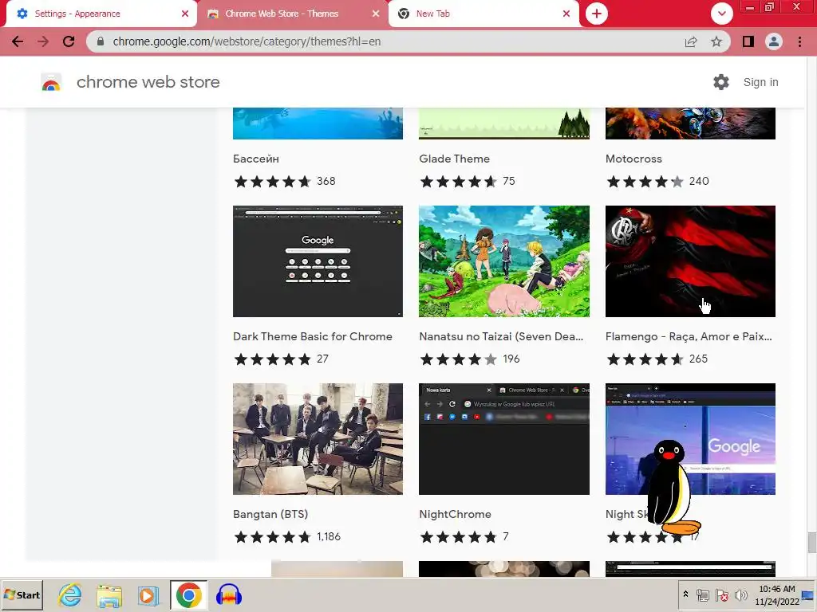Open a new tab with plus button
The height and width of the screenshot is (612, 817).
click(597, 14)
